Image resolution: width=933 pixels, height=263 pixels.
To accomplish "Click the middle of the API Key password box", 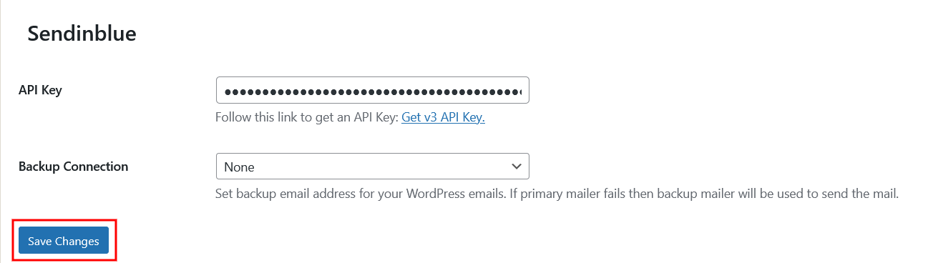I will click(x=372, y=91).
